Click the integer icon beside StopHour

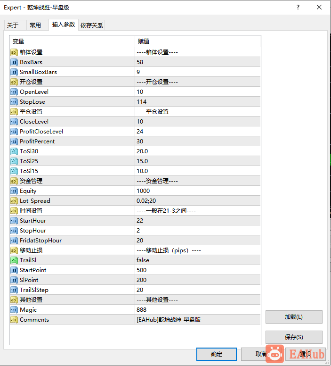14,230
